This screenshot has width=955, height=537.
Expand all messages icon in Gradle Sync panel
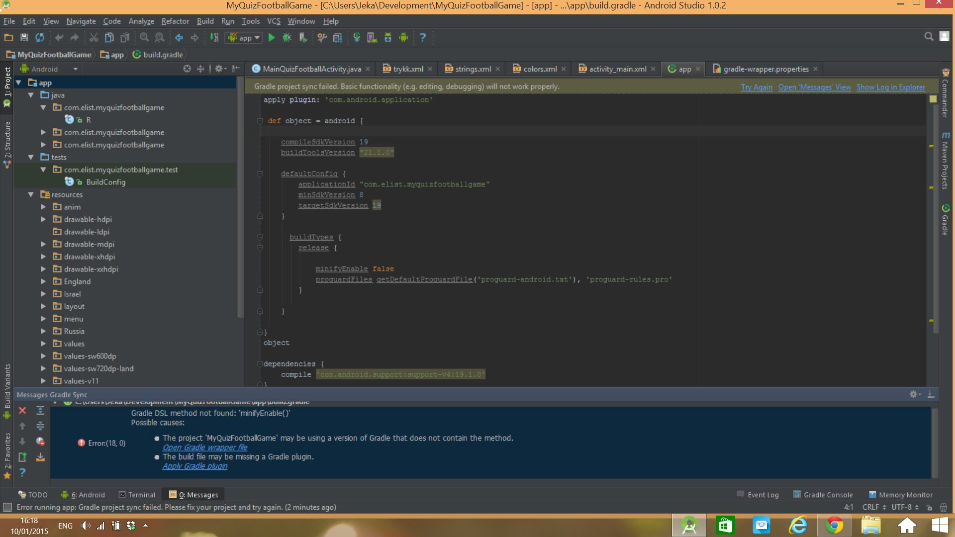click(40, 411)
